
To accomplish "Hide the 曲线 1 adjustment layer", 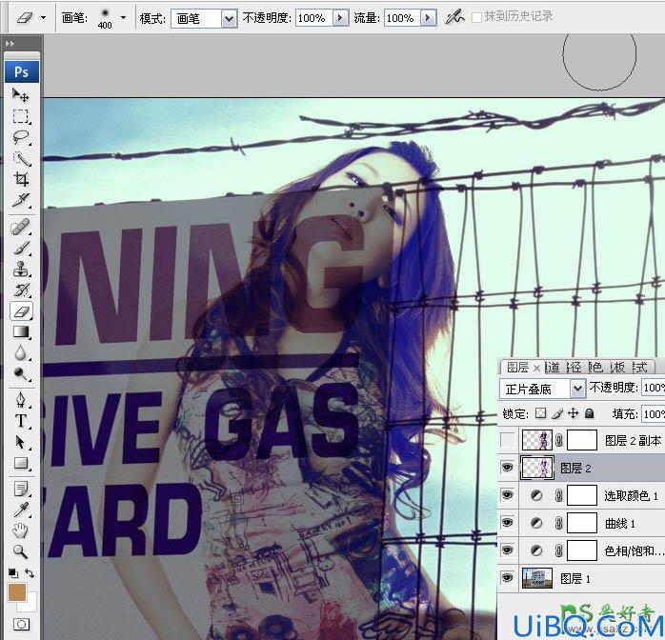I will click(507, 523).
